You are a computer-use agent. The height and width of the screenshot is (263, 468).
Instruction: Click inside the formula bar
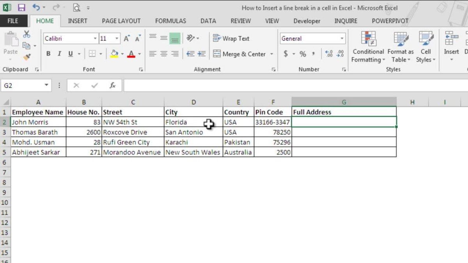pyautogui.click(x=295, y=85)
